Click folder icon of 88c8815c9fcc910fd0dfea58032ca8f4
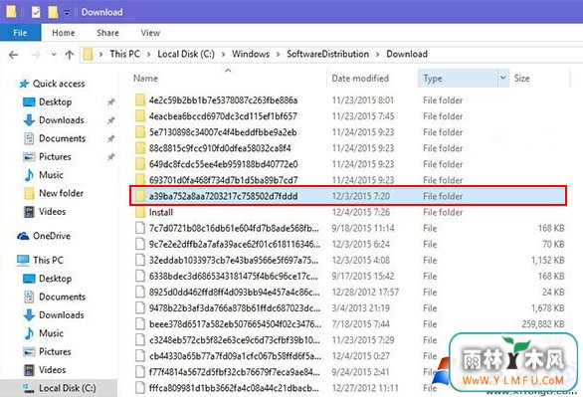Viewport: 583px width, 397px height. click(140, 148)
